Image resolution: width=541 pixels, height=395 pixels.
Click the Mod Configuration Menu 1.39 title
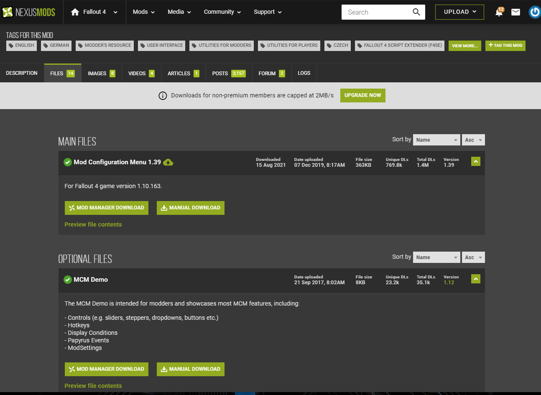click(x=117, y=162)
